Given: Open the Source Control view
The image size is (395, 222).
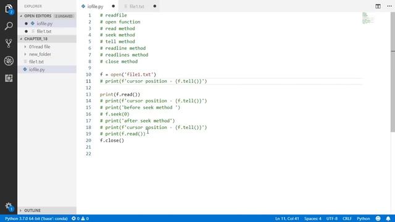Looking at the screenshot, I should [x=9, y=43].
